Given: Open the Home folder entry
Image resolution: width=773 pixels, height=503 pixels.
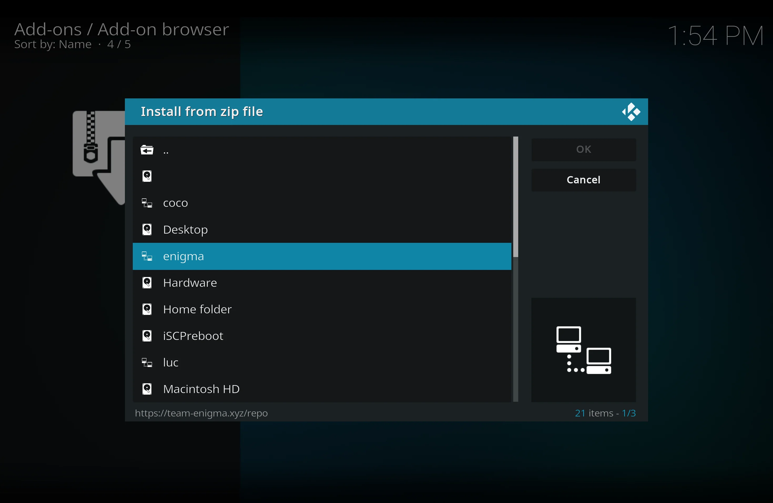Looking at the screenshot, I should click(x=322, y=309).
